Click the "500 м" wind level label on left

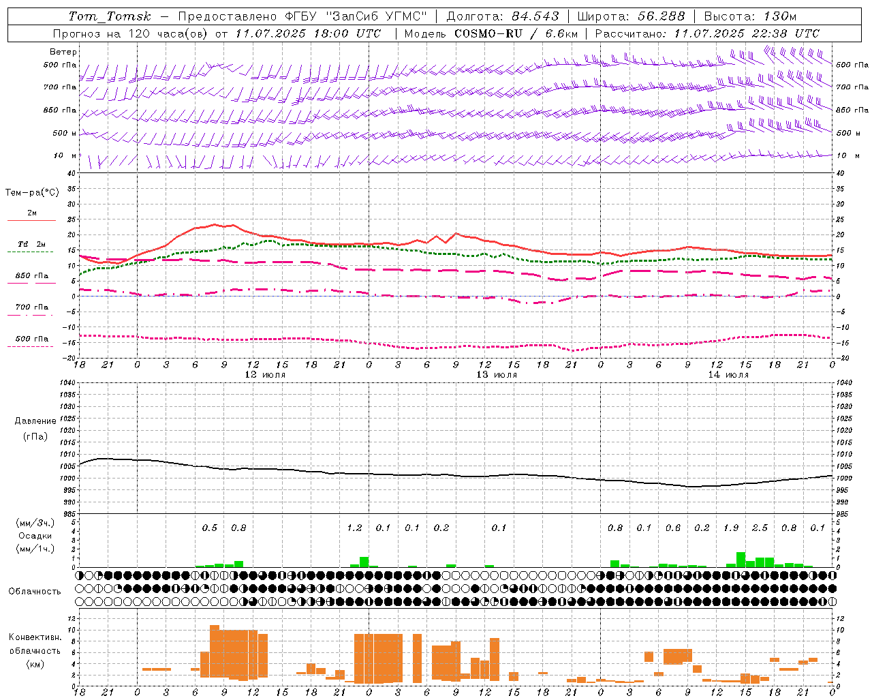click(x=65, y=133)
